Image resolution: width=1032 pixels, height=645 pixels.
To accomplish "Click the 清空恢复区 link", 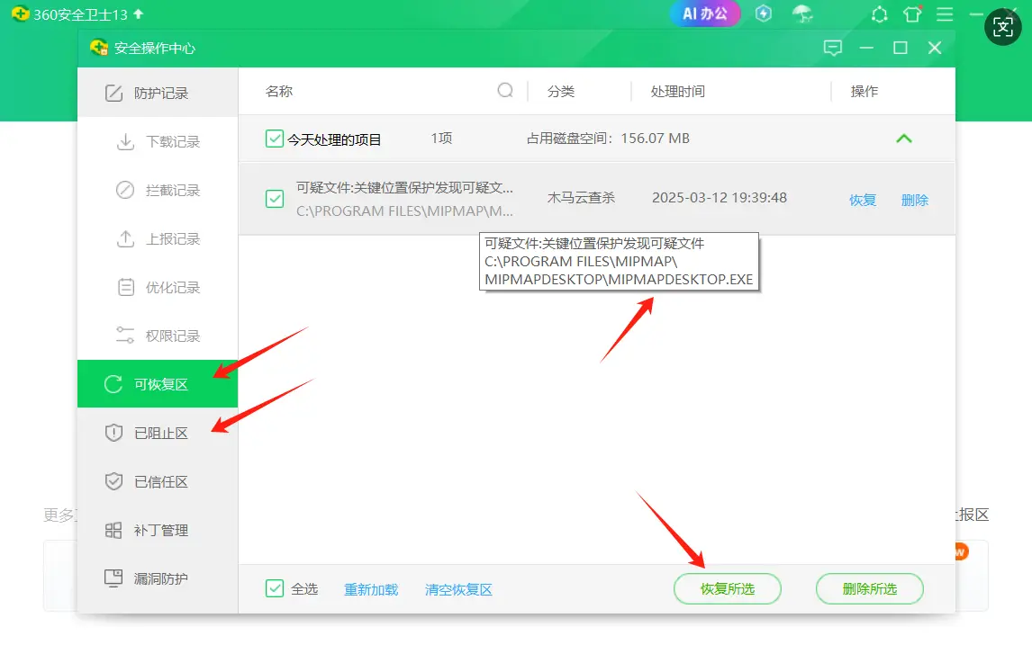I will click(x=458, y=590).
